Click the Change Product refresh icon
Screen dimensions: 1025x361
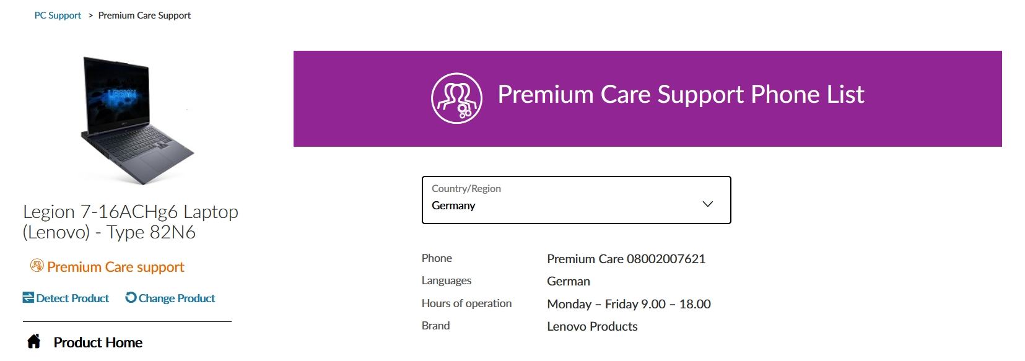tap(131, 298)
